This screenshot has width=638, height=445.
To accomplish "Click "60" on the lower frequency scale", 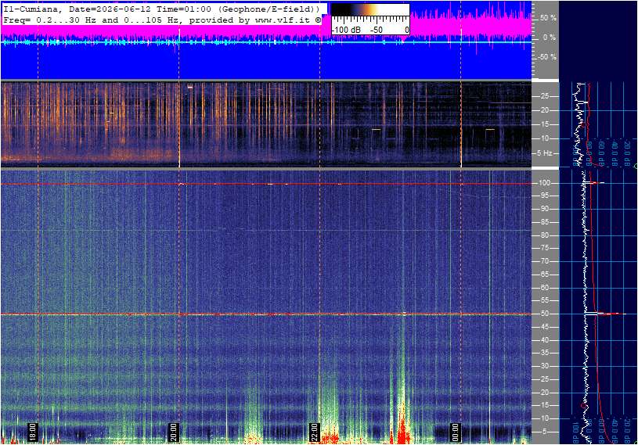I will pos(544,288).
